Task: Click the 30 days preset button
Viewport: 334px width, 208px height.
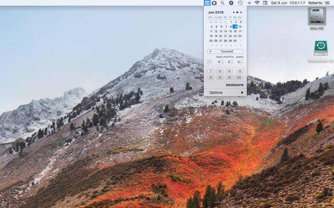Action: tap(220, 77)
